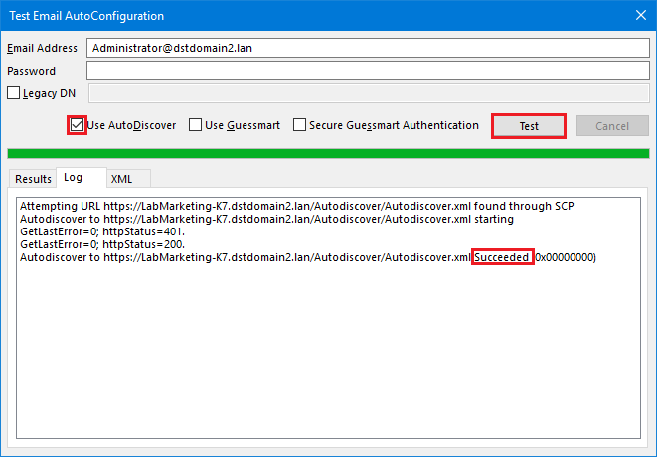Click the 'Password' label
Image resolution: width=657 pixels, height=457 pixels.
31,71
